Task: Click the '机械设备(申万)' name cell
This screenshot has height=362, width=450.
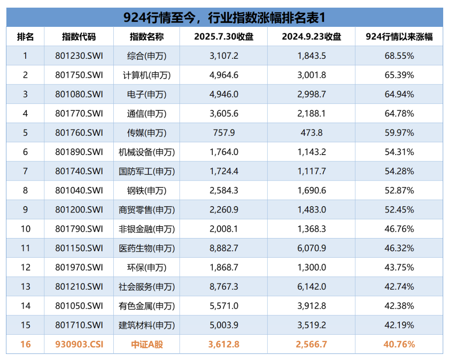Action: 147,152
